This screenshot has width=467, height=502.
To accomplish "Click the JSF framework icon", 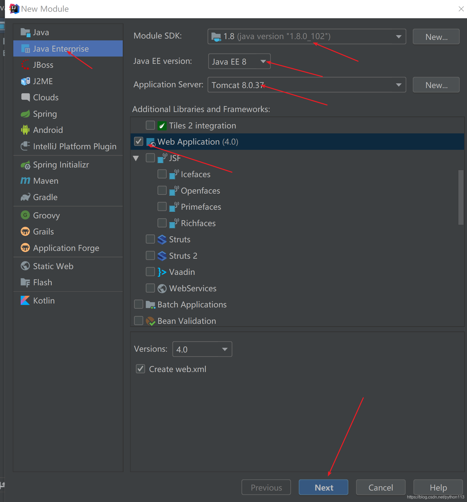I will [x=162, y=158].
